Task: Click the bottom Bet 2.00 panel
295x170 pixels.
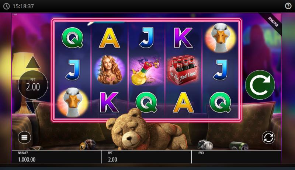Action: 146,157
